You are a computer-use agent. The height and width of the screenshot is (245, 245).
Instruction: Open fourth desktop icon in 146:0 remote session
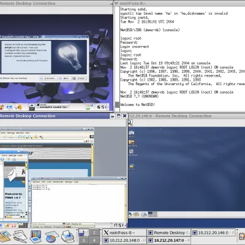pyautogui.click(x=132, y=166)
